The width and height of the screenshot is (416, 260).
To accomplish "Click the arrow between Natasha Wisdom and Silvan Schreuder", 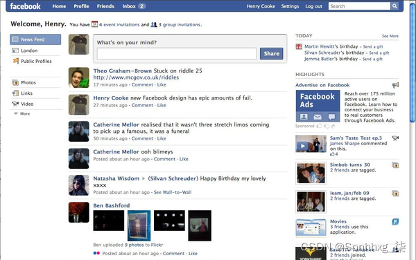I will point(144,178).
